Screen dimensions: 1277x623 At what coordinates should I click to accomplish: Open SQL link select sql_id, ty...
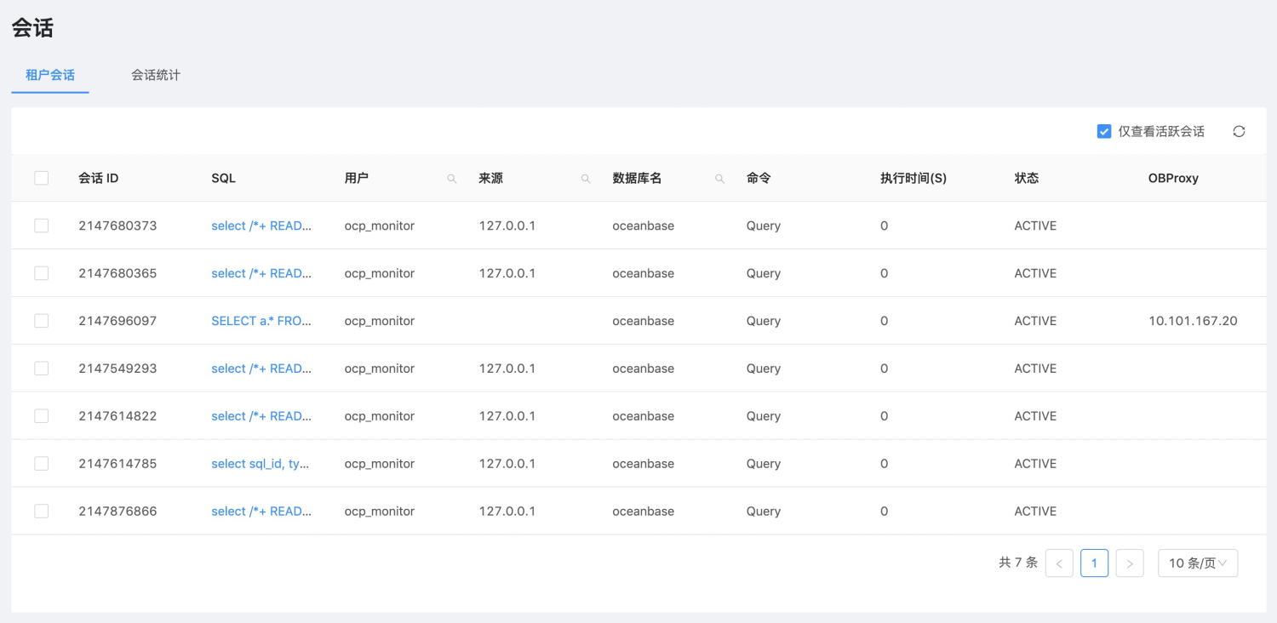point(261,464)
